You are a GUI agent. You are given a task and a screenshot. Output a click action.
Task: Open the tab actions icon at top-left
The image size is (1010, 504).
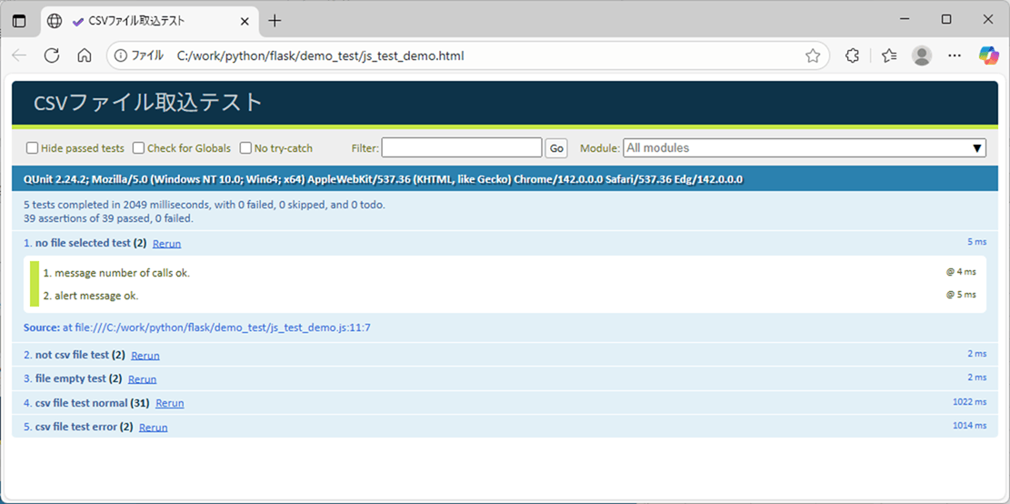(19, 21)
